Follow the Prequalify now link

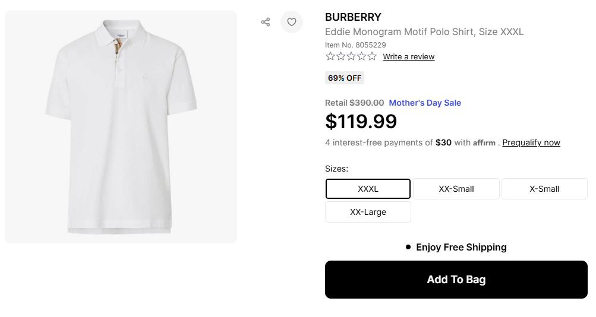(x=531, y=142)
